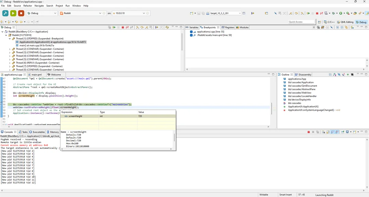The image size is (369, 197).
Task: Click Step Return icon in Debug view toolbar
Action: click(x=146, y=27)
